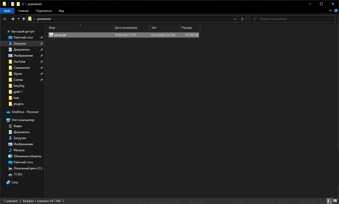
Task: Click the search box Поиск в: yourserver
Action: pos(293,19)
